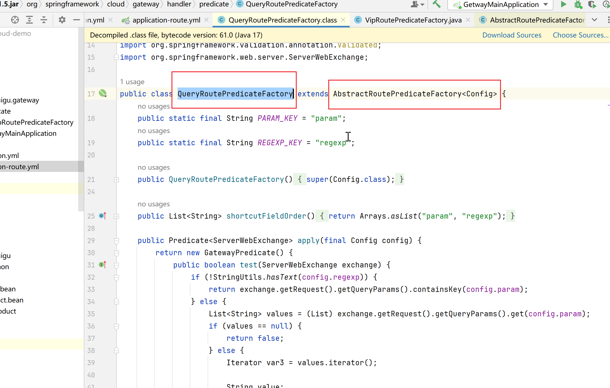Click the project panel vertical scrollbar

click(81, 119)
